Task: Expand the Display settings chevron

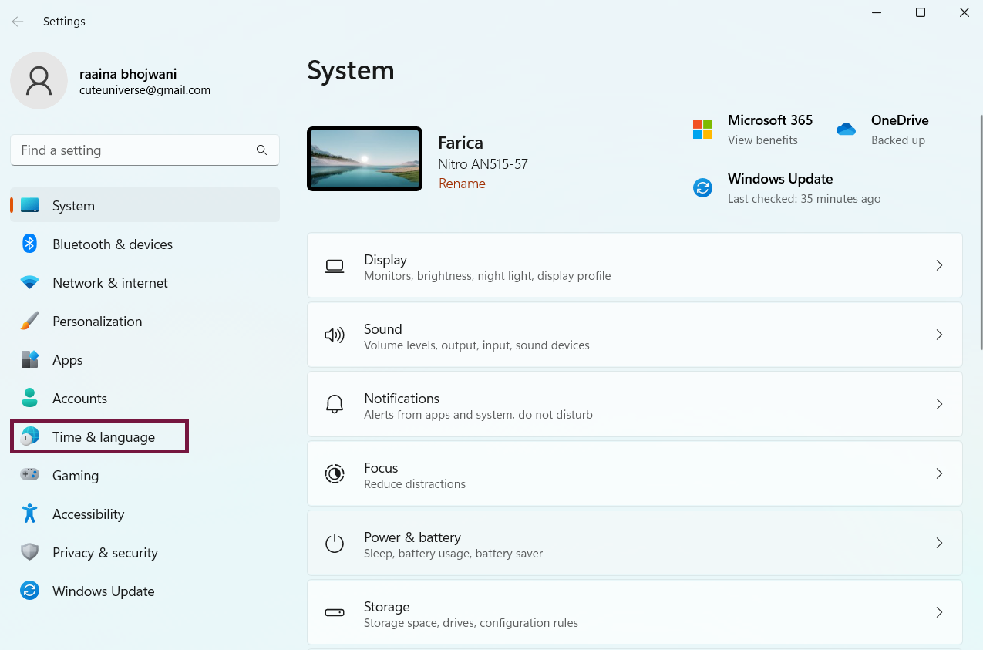Action: tap(939, 265)
